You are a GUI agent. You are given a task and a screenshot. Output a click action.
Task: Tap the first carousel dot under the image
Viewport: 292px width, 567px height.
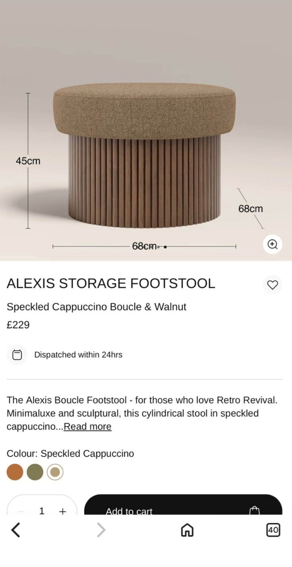pyautogui.click(x=158, y=247)
